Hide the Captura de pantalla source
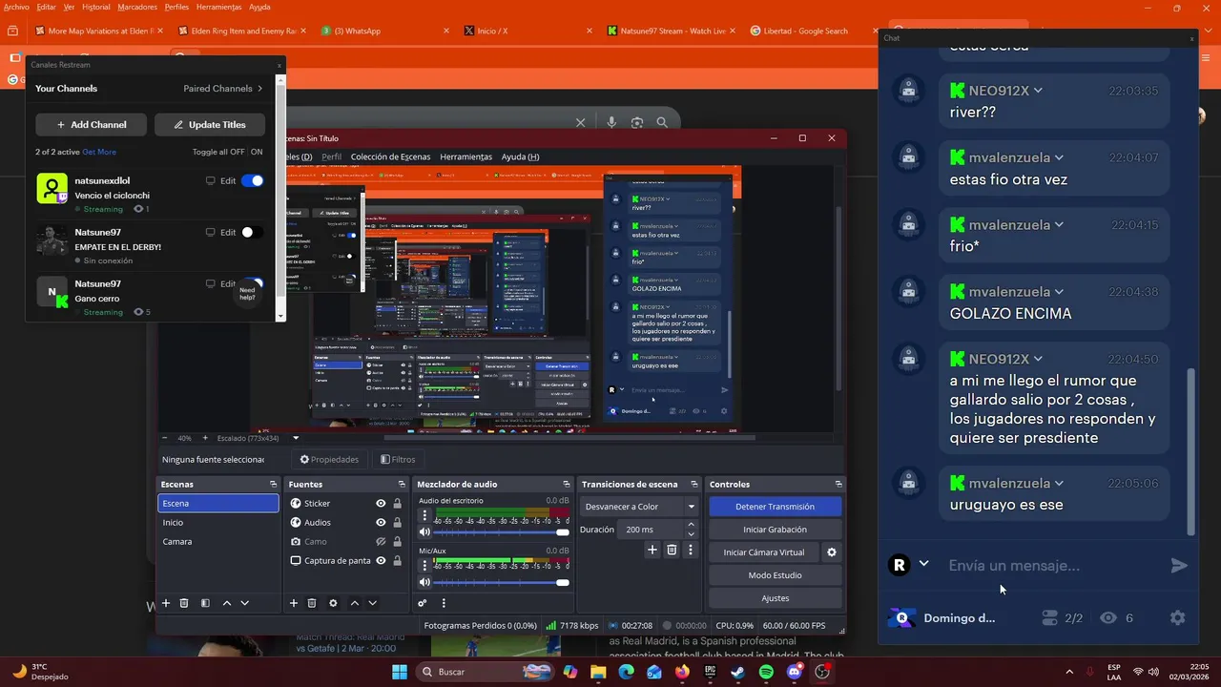The width and height of the screenshot is (1221, 687). (x=381, y=561)
